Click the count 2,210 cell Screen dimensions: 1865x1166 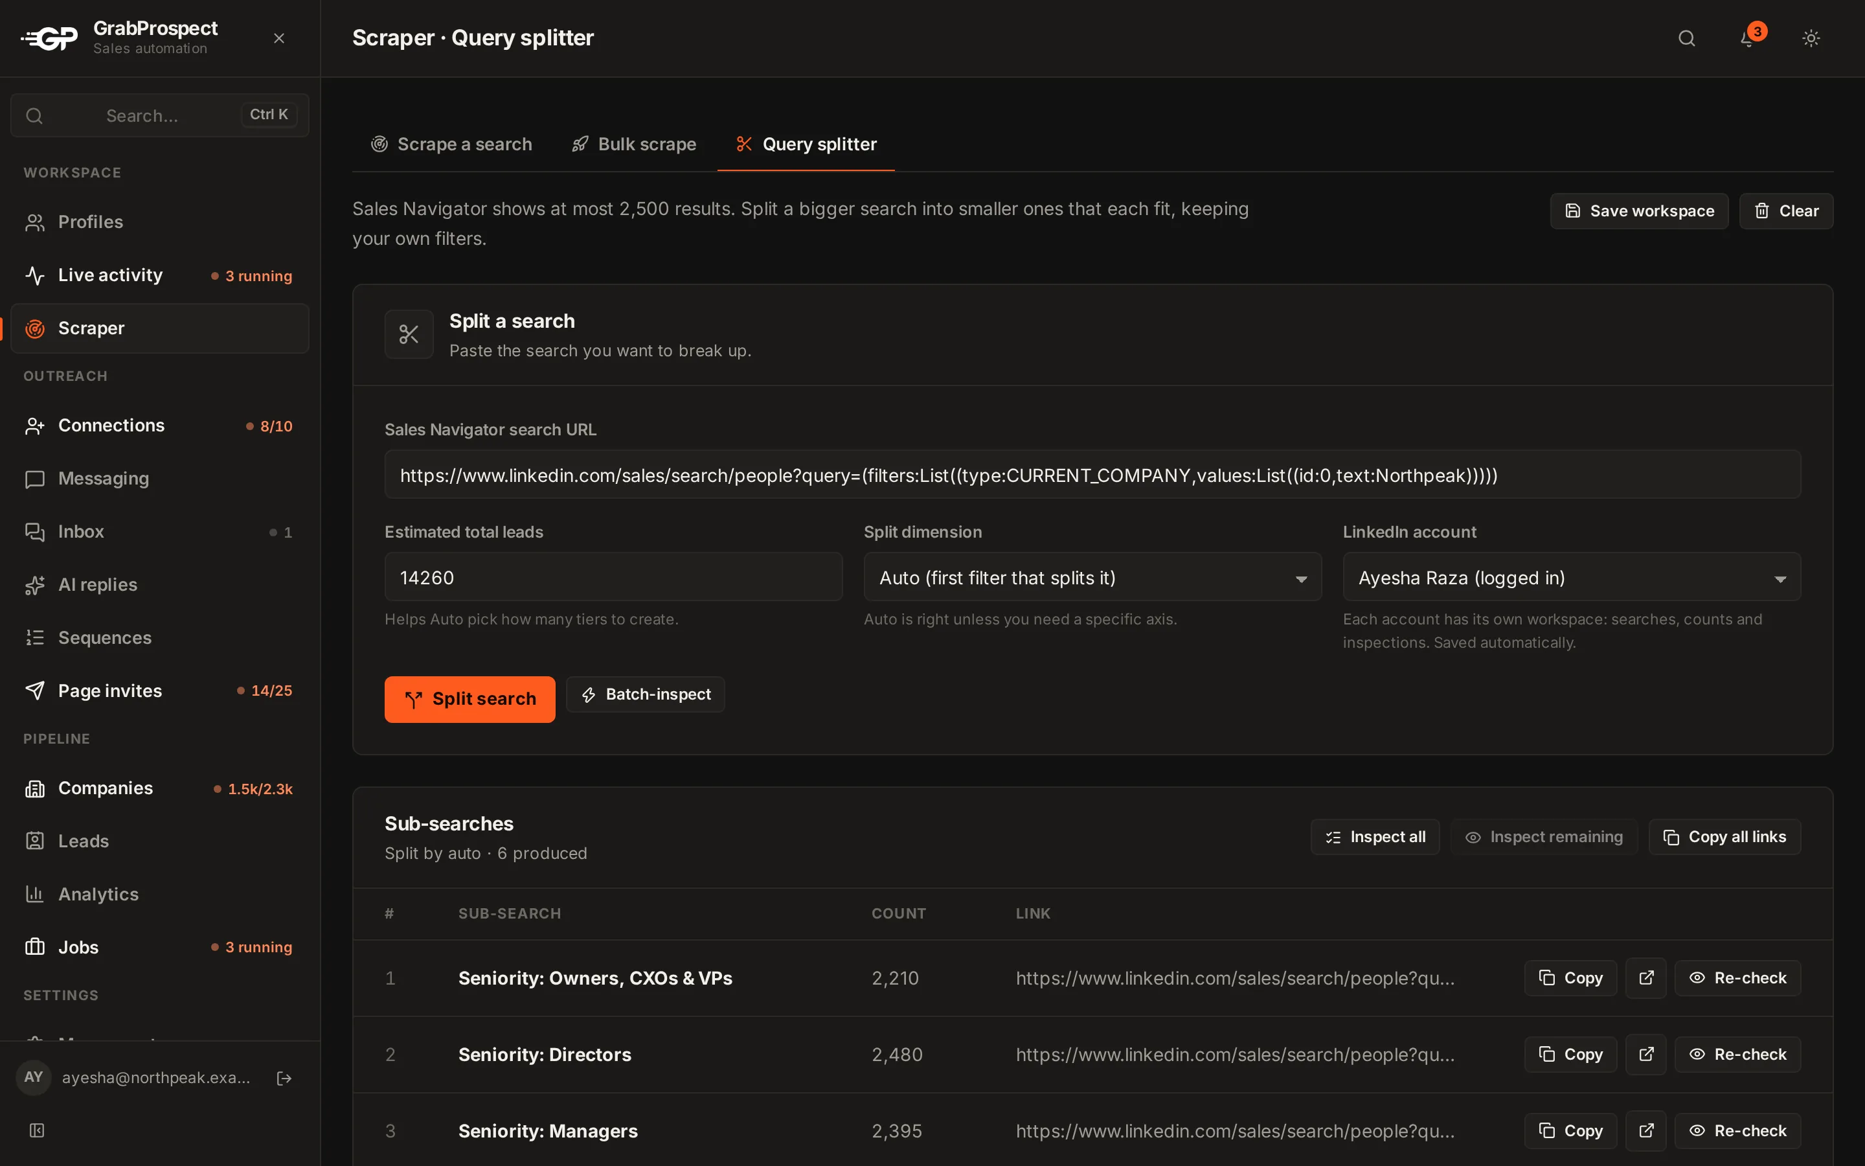[896, 979]
